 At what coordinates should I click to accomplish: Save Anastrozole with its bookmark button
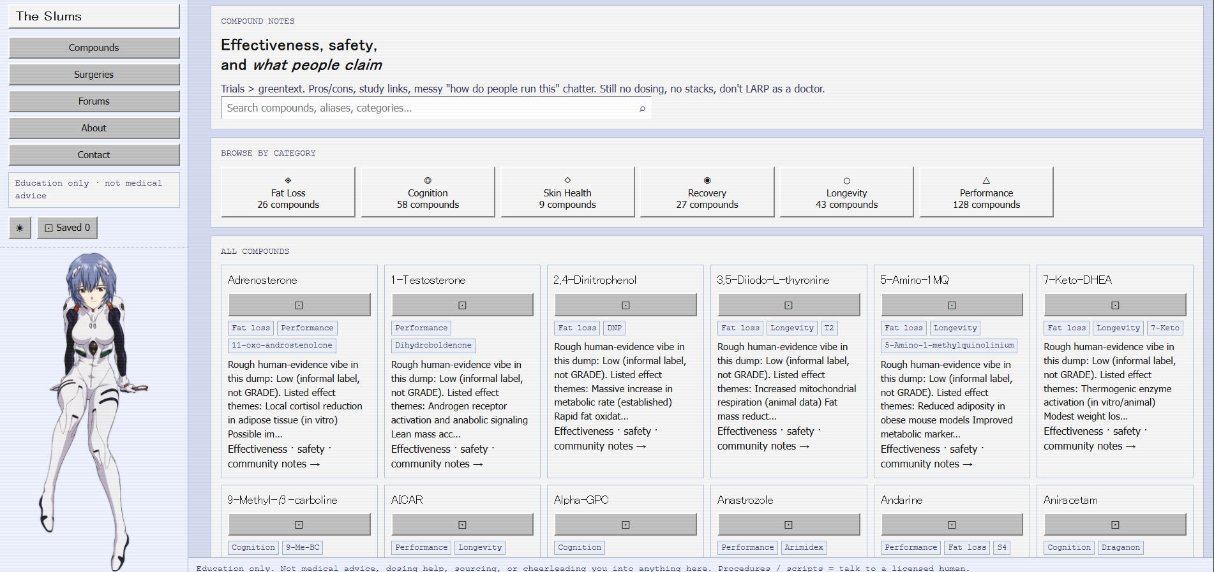pyautogui.click(x=789, y=524)
